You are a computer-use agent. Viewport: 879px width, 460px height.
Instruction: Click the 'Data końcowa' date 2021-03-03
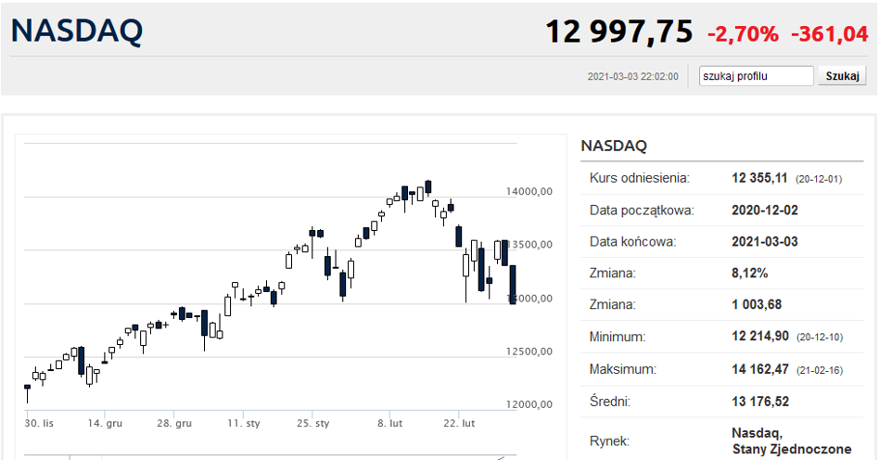pos(765,241)
